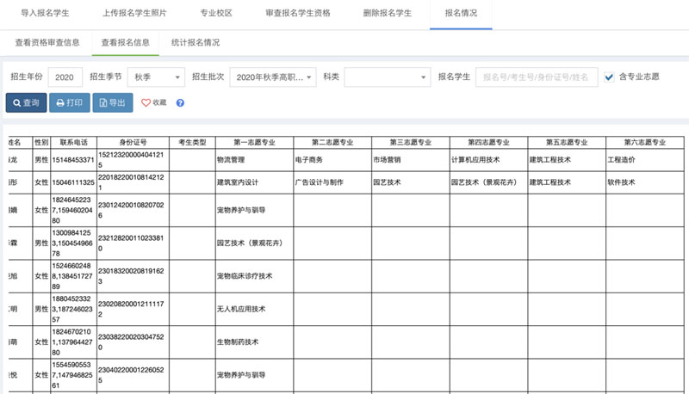Open the 科类 dropdown
This screenshot has width=689, height=394.
(387, 77)
